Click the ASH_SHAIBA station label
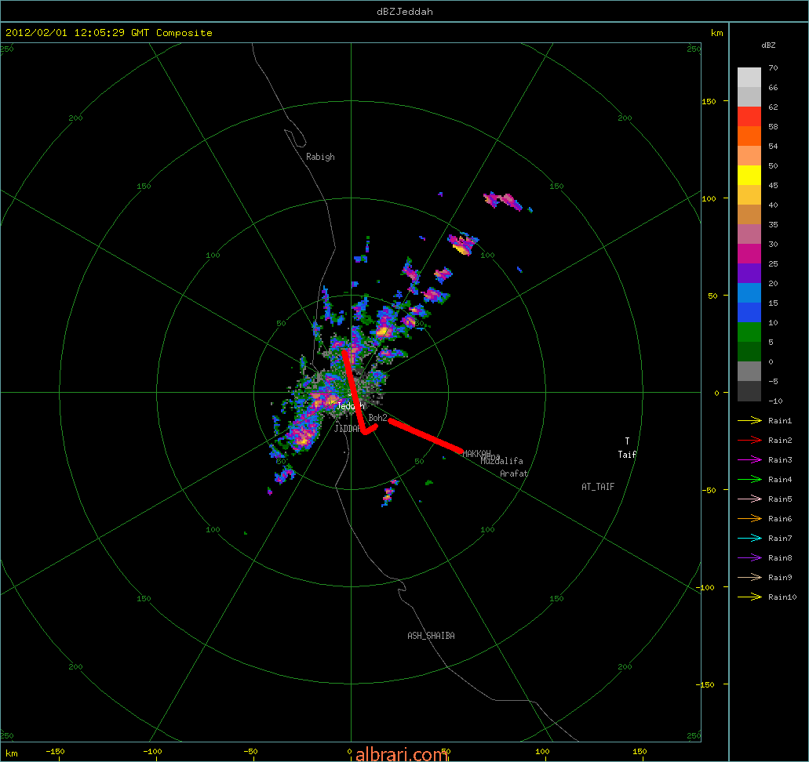Screen dimensions: 809x762 pos(432,636)
